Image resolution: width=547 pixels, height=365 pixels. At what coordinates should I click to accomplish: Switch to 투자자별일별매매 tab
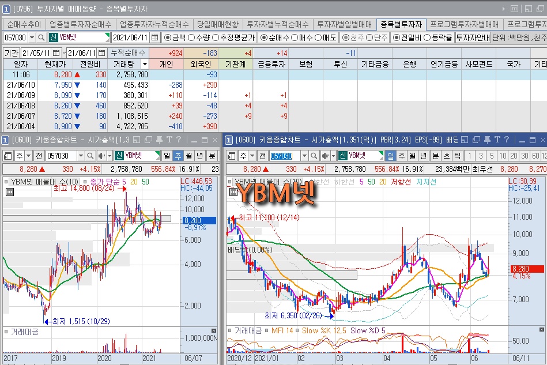click(x=344, y=24)
